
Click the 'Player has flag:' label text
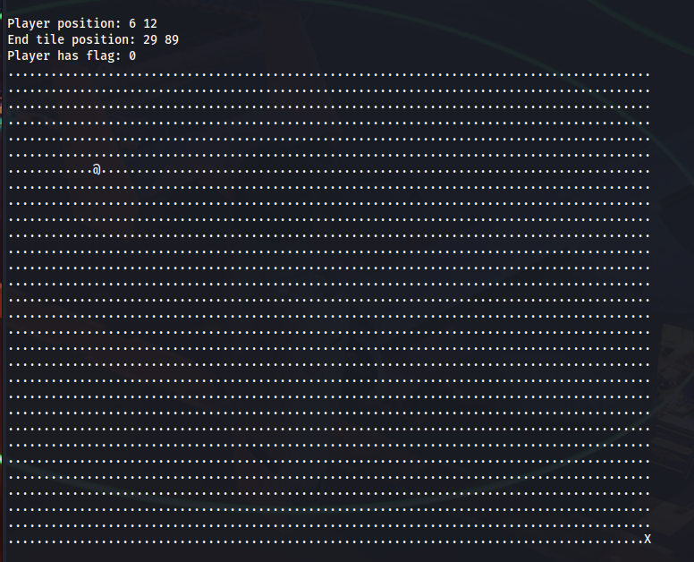(x=64, y=55)
